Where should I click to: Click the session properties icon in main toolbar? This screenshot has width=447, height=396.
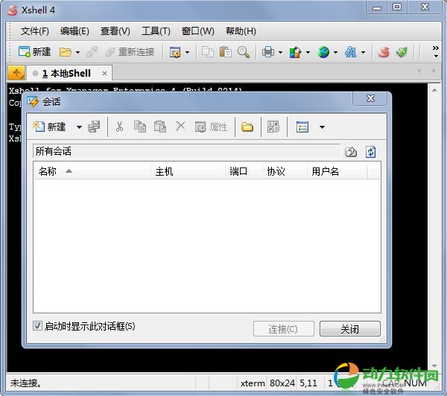(x=175, y=52)
